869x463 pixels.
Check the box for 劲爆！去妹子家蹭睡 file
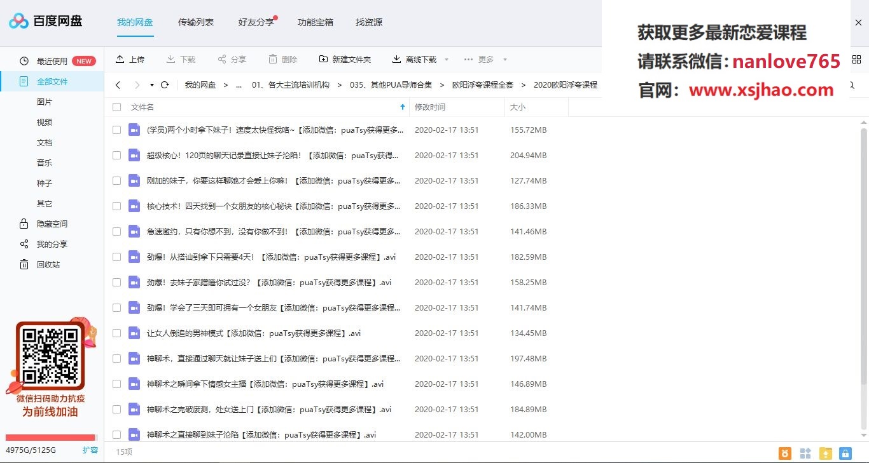116,282
